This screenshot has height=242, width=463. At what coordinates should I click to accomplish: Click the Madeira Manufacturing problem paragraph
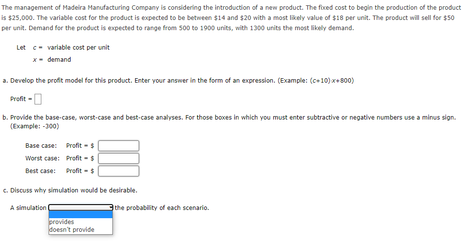[x=231, y=17]
